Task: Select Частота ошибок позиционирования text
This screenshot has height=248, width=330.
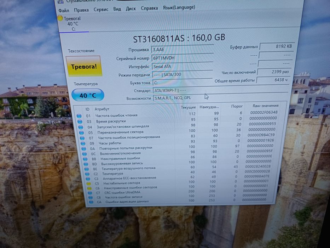Action: pos(129,137)
